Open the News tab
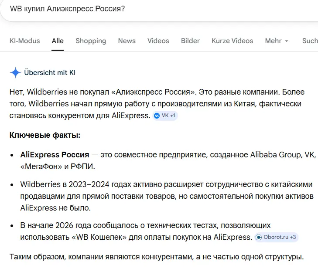 pos(127,41)
